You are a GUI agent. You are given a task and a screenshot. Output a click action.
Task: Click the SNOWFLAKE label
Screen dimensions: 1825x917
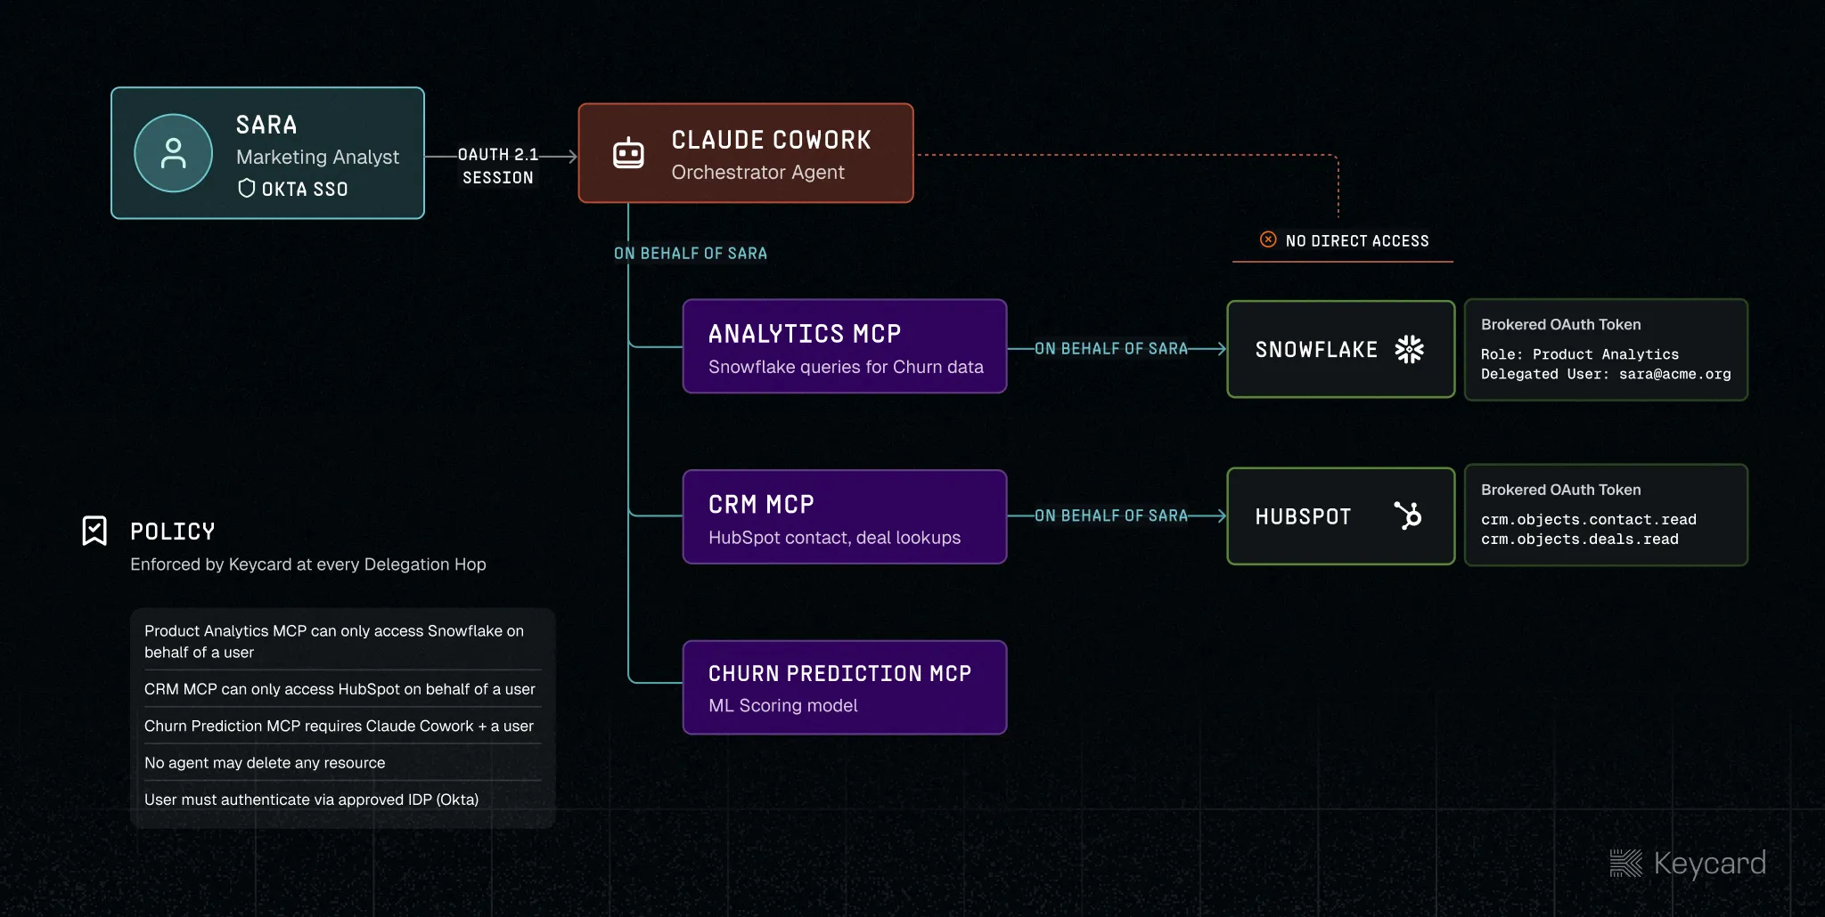pyautogui.click(x=1316, y=350)
